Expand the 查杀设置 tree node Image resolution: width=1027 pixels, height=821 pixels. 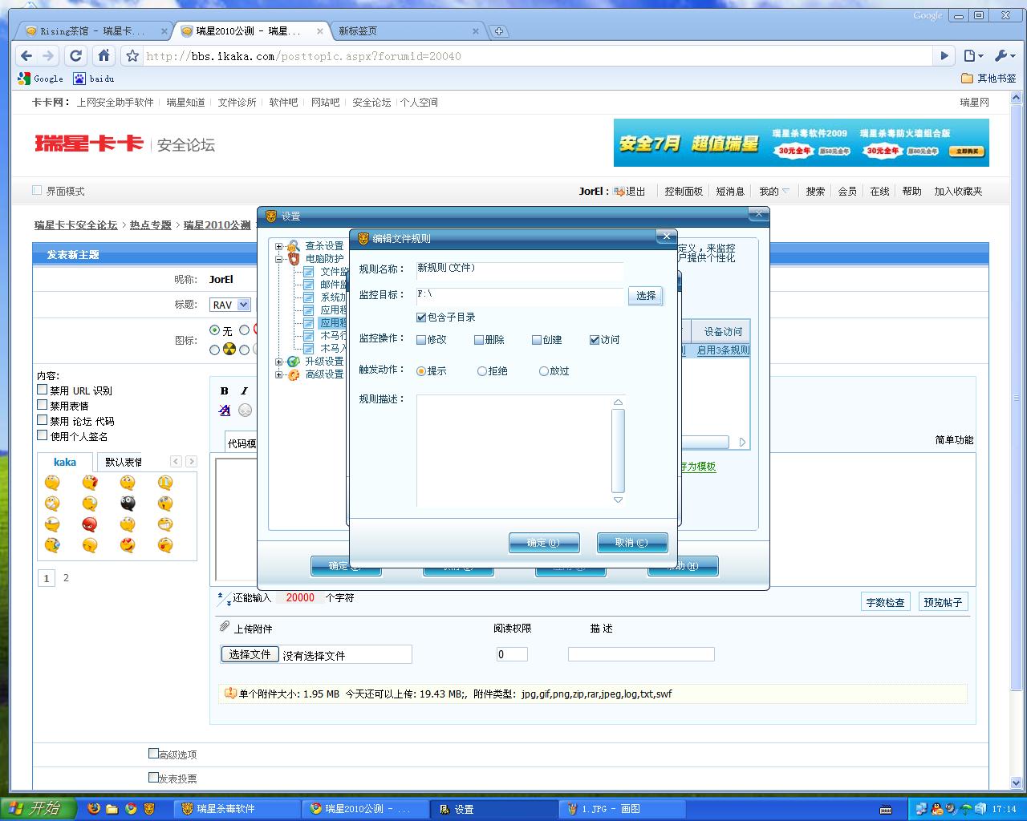pyautogui.click(x=279, y=246)
